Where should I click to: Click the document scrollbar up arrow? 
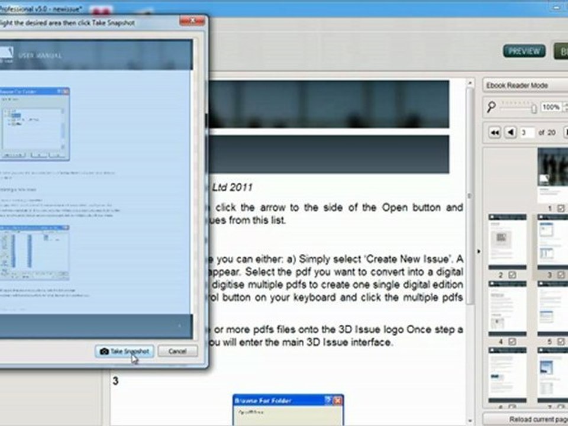(x=470, y=83)
